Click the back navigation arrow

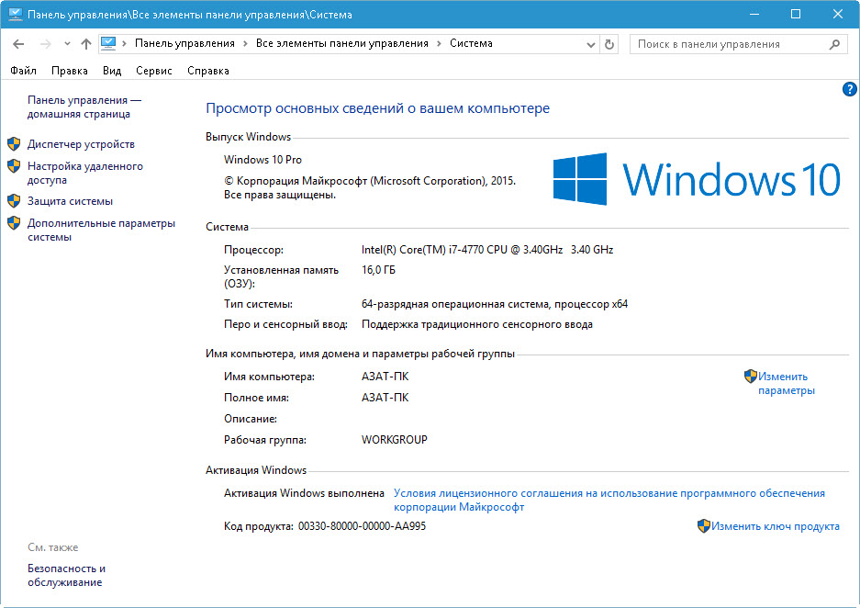click(18, 44)
